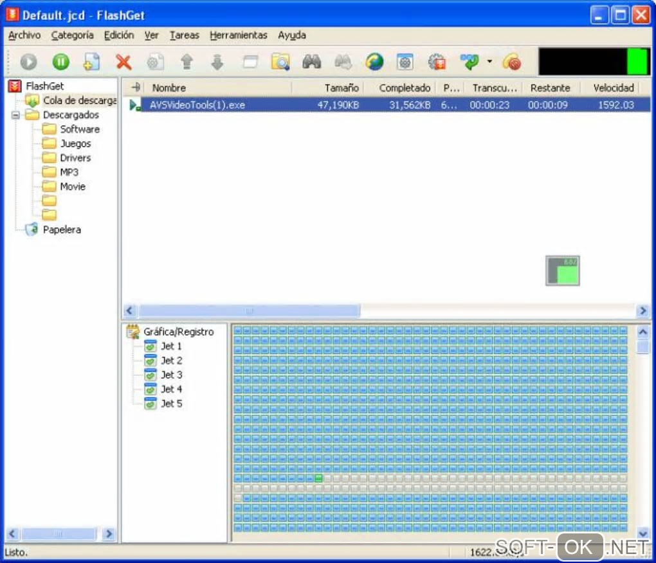This screenshot has height=563, width=656.
Task: Open the Edición menu
Action: point(119,35)
